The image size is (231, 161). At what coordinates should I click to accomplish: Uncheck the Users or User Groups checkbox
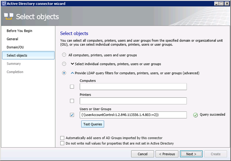(72, 115)
